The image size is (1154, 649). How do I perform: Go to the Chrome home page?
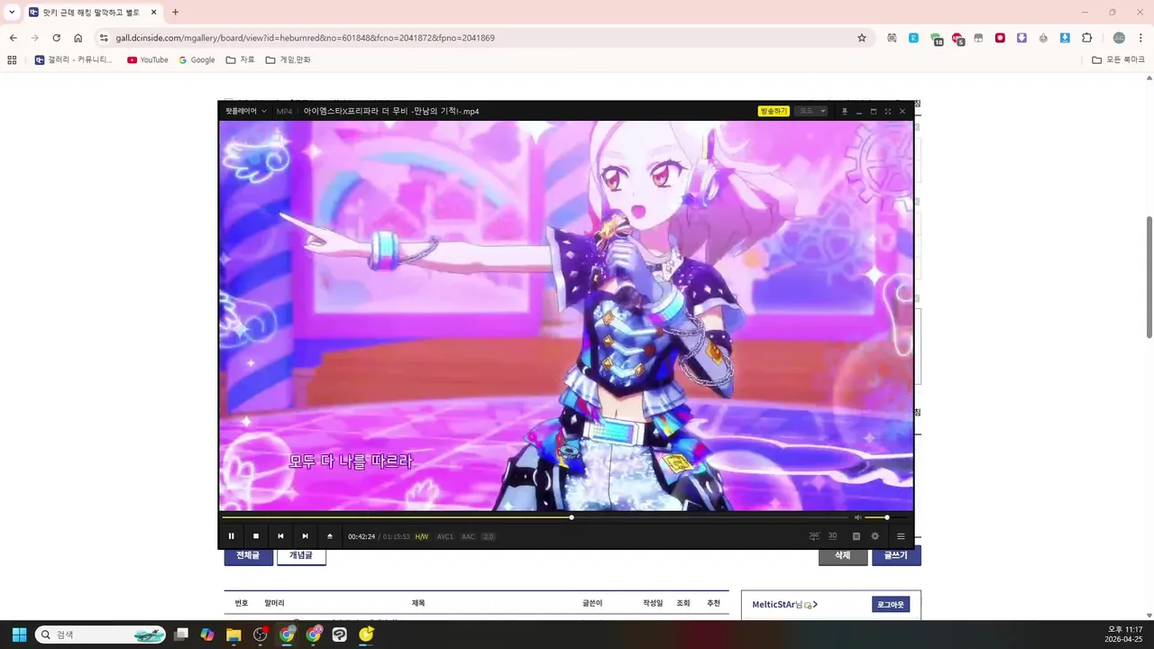[78, 38]
